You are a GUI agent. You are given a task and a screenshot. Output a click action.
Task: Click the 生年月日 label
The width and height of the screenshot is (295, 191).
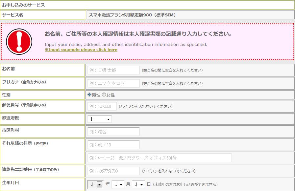(11, 182)
